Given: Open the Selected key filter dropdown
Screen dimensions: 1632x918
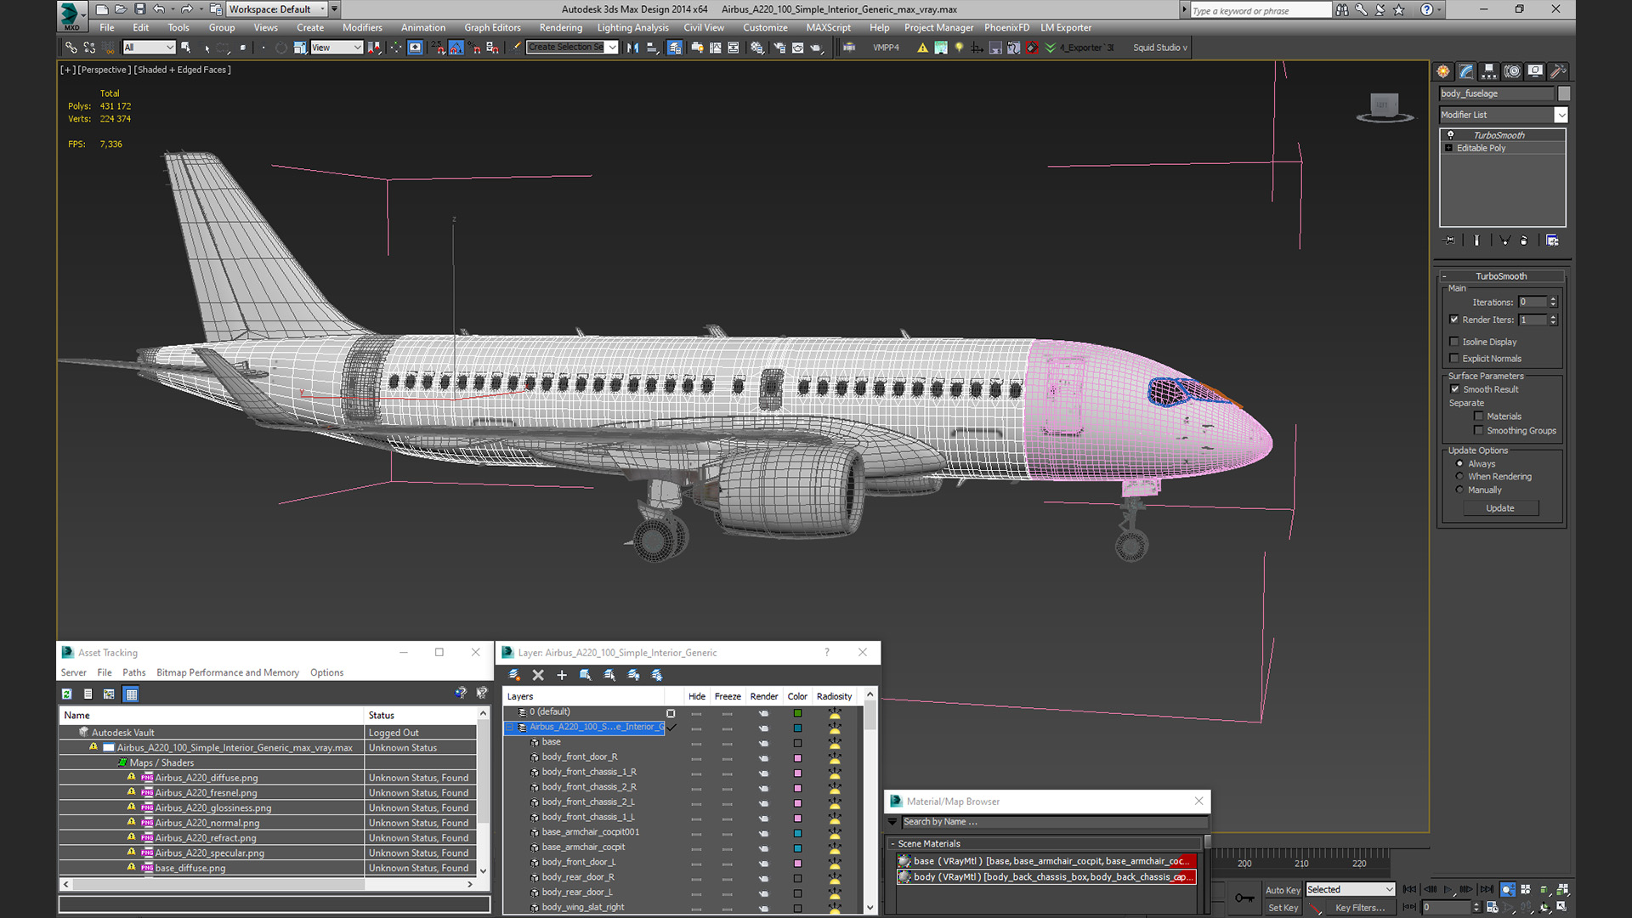Looking at the screenshot, I should [x=1351, y=890].
